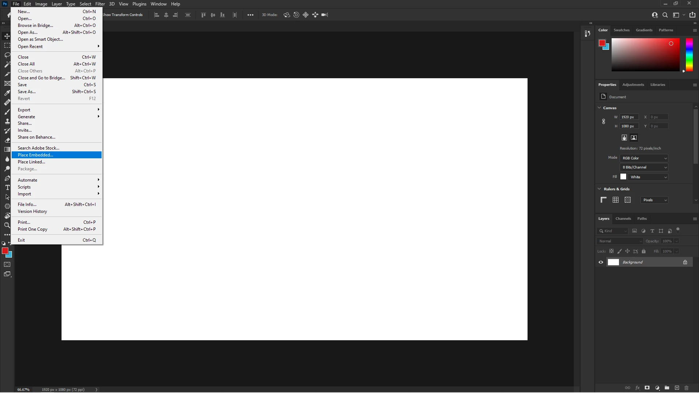The image size is (699, 393).
Task: Select the Eyedropper tool
Action: click(x=7, y=93)
